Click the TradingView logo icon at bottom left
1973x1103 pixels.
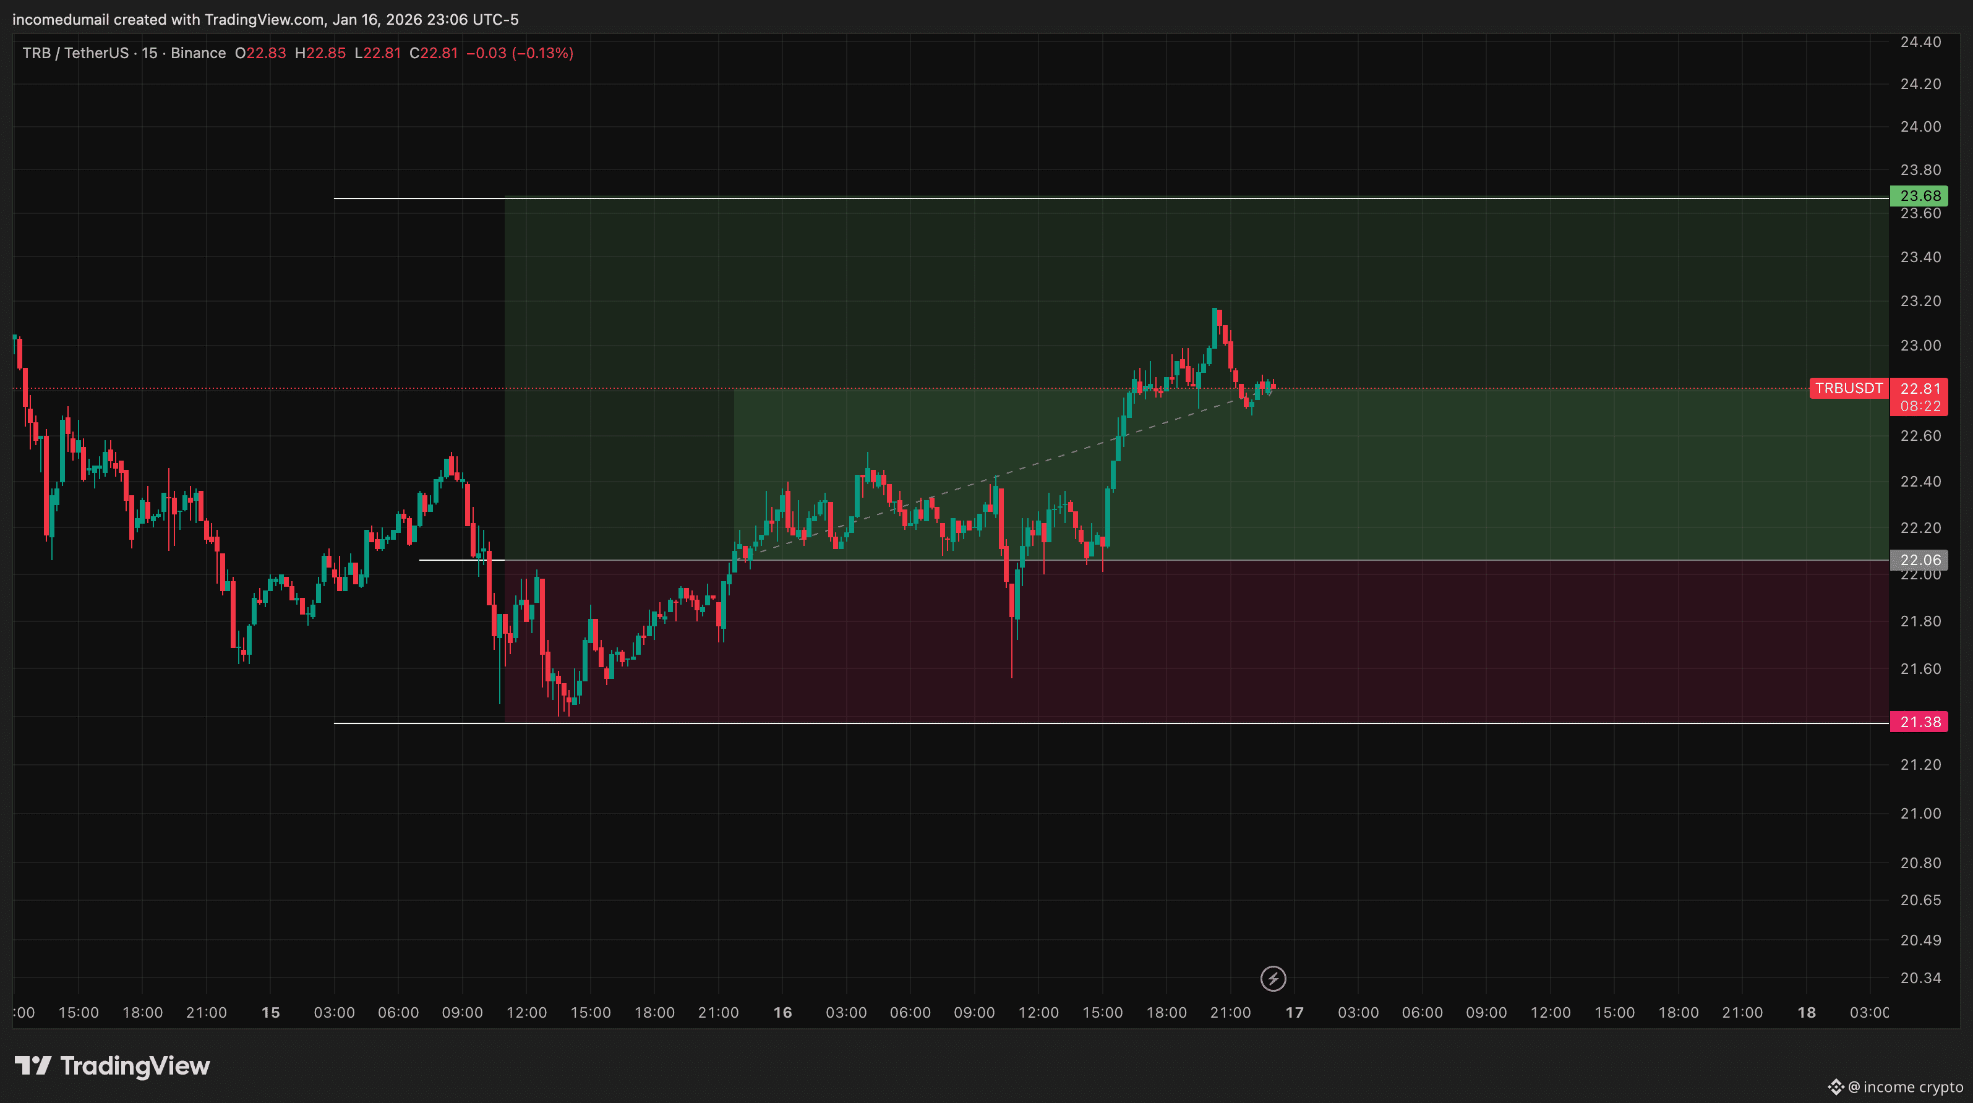[33, 1065]
